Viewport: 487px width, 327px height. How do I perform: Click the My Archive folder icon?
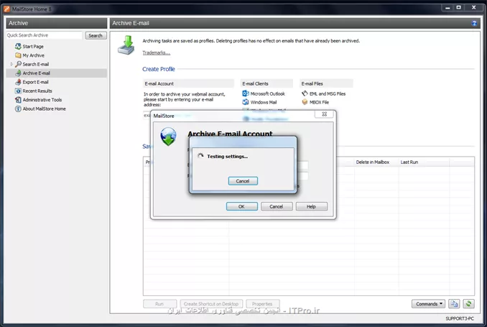tap(18, 55)
